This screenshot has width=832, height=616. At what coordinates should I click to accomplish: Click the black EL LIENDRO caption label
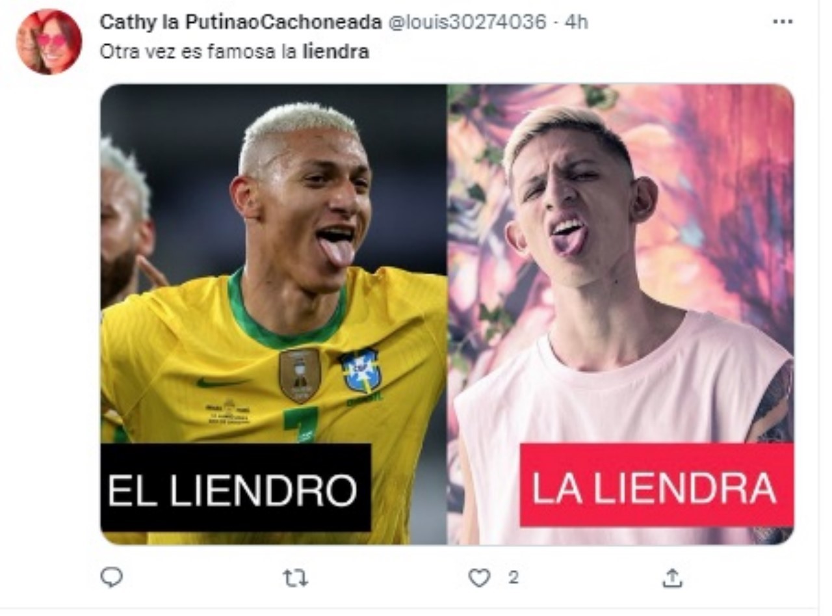tap(235, 487)
